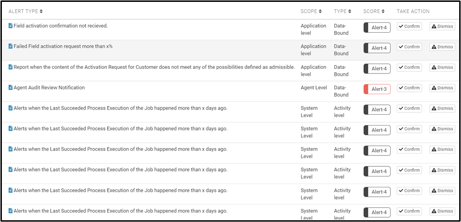Click document icon beside Failed Field activation request
461x222 pixels.
[x=10, y=46]
